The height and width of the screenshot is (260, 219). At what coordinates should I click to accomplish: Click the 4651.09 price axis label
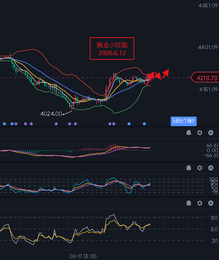click(x=208, y=6)
